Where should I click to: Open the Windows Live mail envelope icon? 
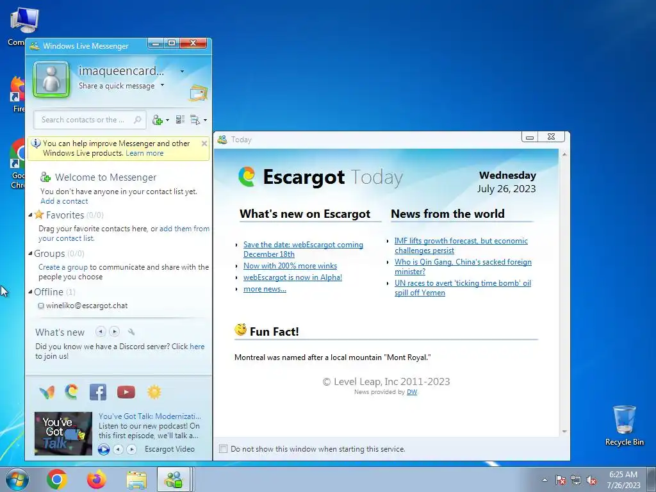click(199, 93)
